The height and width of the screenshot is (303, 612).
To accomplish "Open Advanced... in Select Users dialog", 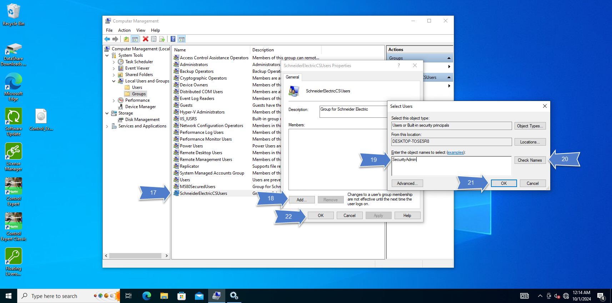I will coord(407,183).
